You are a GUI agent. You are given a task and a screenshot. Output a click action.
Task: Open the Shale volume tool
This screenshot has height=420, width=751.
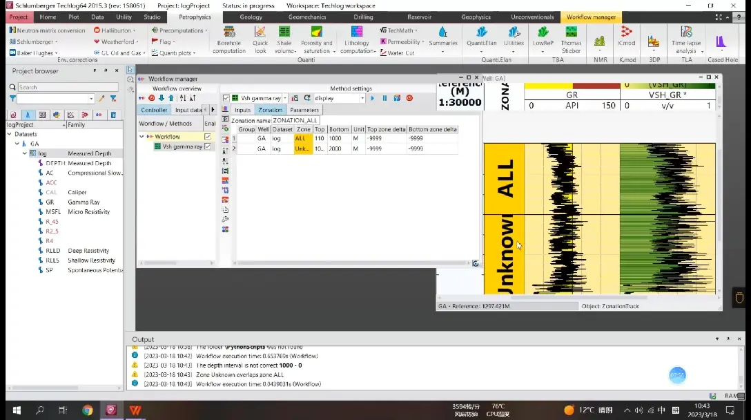point(285,40)
